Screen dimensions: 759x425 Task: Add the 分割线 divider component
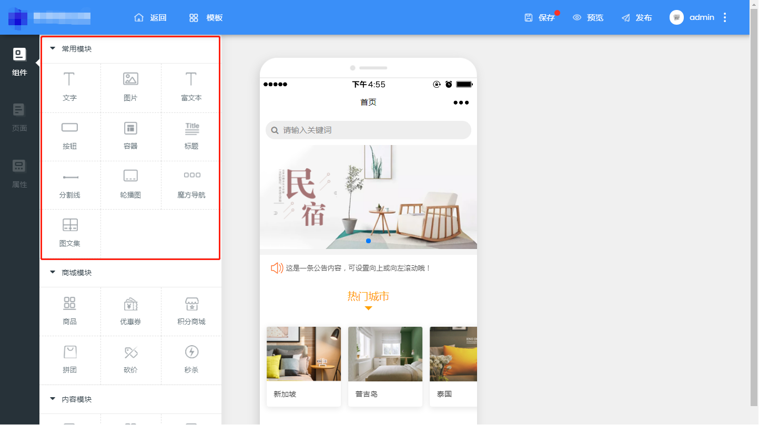point(69,185)
